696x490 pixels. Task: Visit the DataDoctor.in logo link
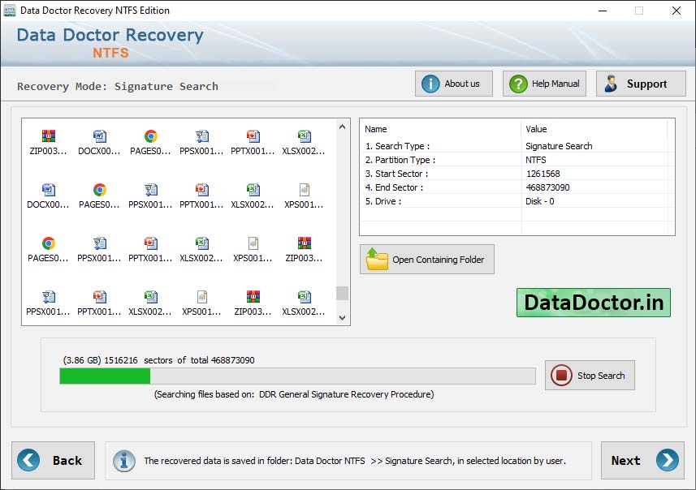(594, 302)
